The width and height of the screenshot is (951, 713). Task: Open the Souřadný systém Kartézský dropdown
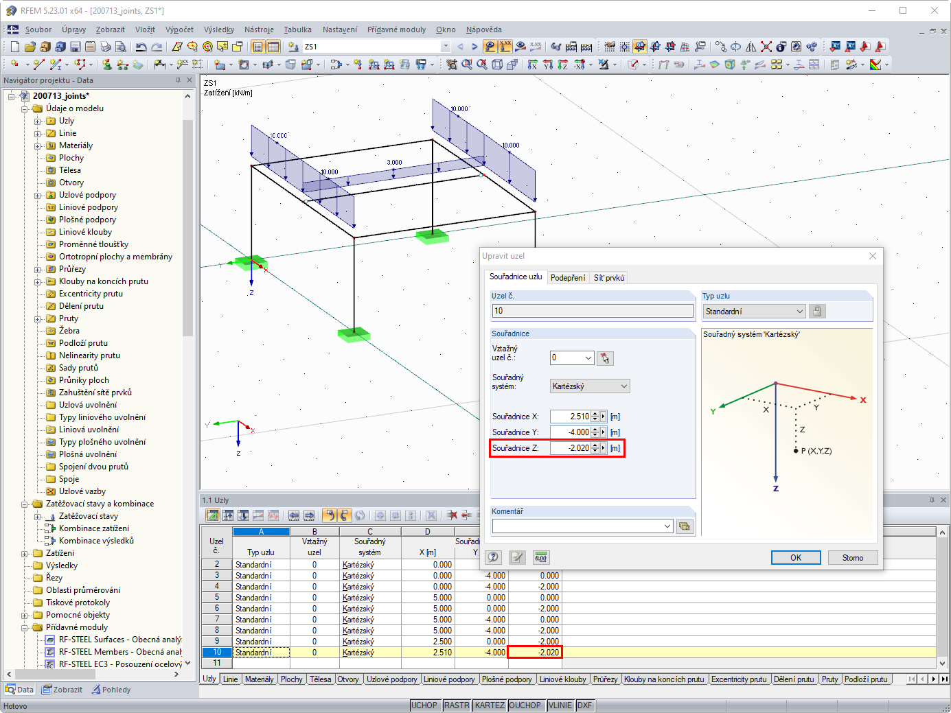click(590, 386)
